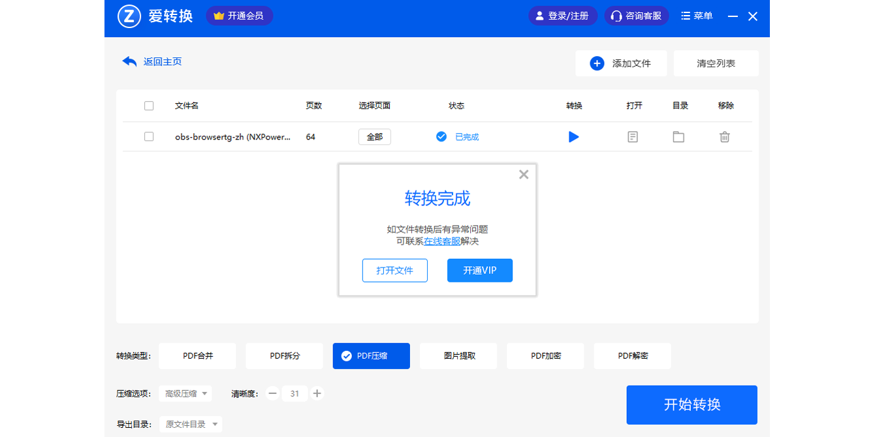The height and width of the screenshot is (437, 875).
Task: Increase clarity with the plus stepper
Action: [x=317, y=393]
